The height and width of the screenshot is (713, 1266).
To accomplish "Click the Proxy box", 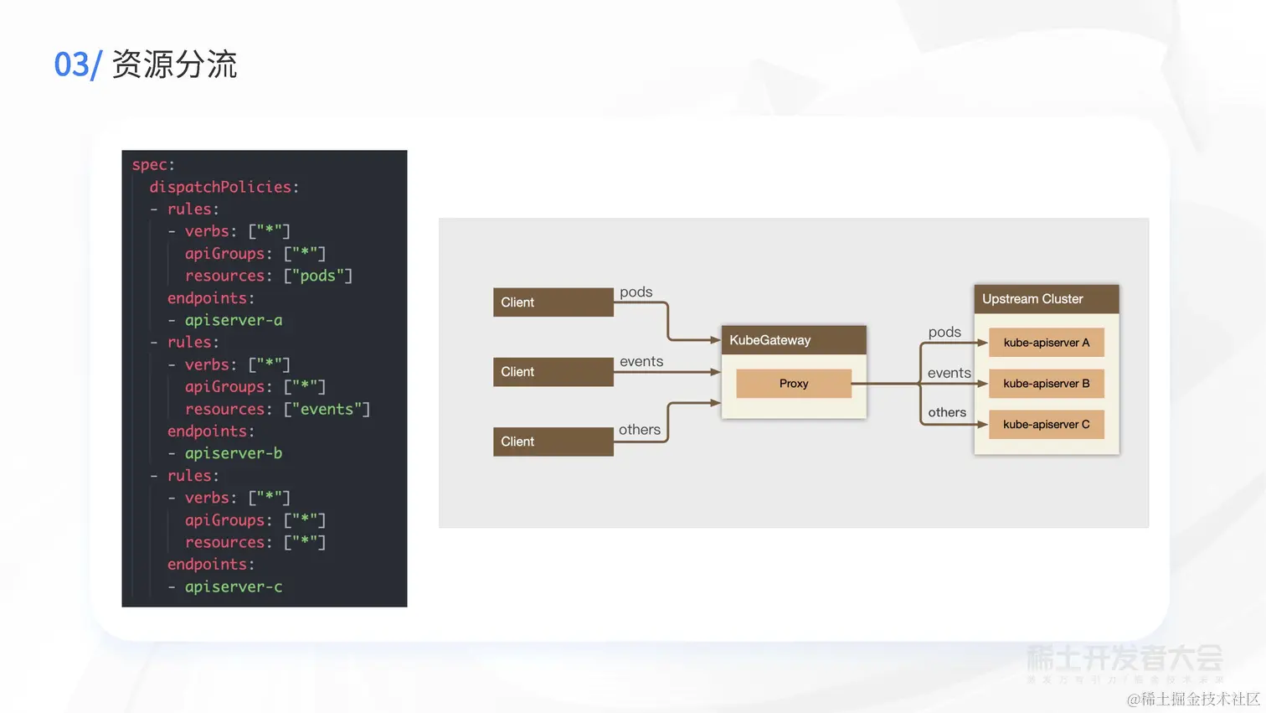I will coord(794,384).
